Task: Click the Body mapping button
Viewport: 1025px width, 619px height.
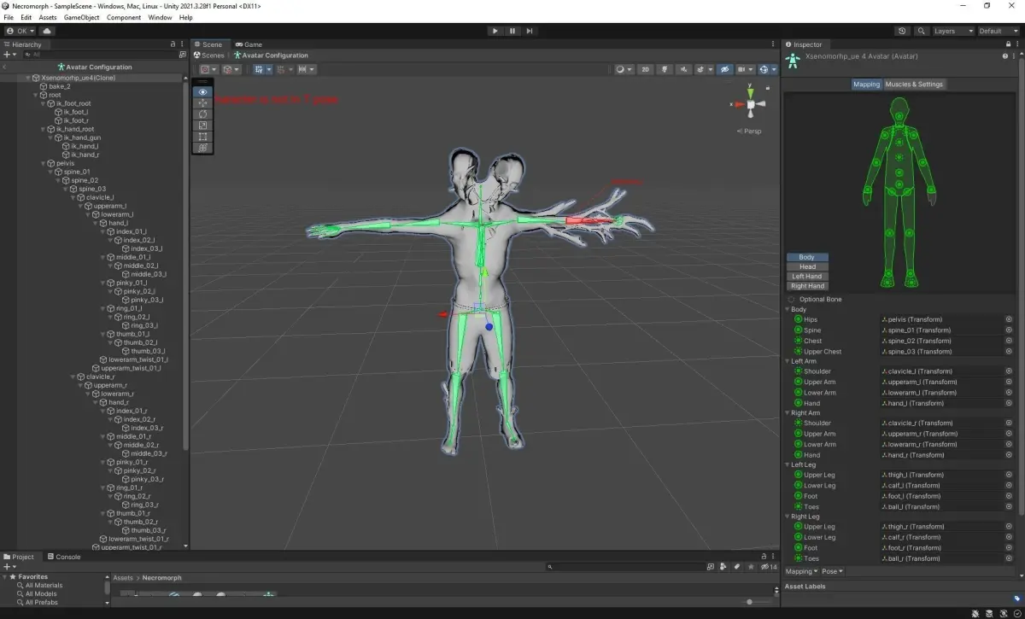Action: click(x=807, y=257)
